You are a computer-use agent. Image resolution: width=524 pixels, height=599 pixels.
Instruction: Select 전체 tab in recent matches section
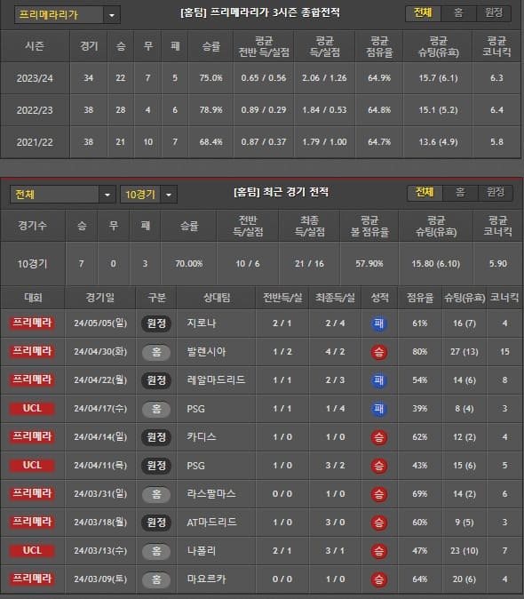[x=425, y=193]
